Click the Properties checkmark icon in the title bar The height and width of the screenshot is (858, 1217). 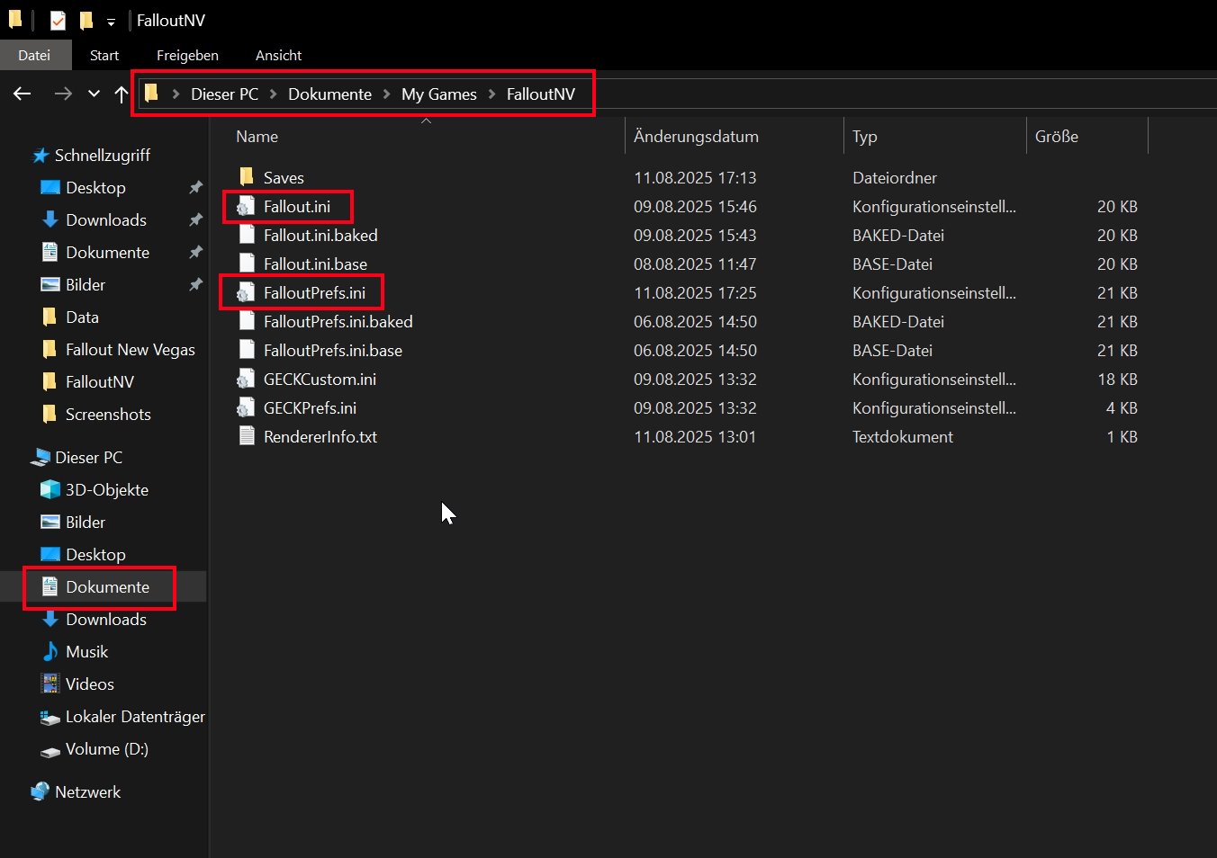point(58,20)
